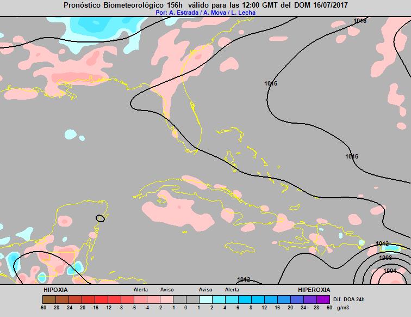
Task: Click the '-60' scale value
Action: click(x=43, y=308)
